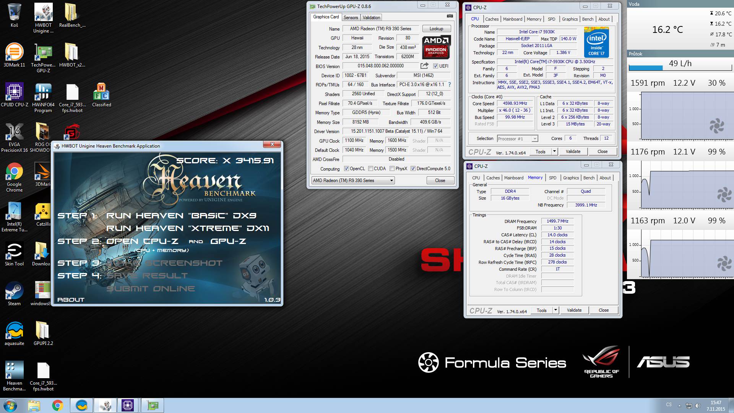Image resolution: width=734 pixels, height=413 pixels.
Task: Open Core_i7_593 fps.hwbot file beside HWiNFO64
Action: click(72, 98)
